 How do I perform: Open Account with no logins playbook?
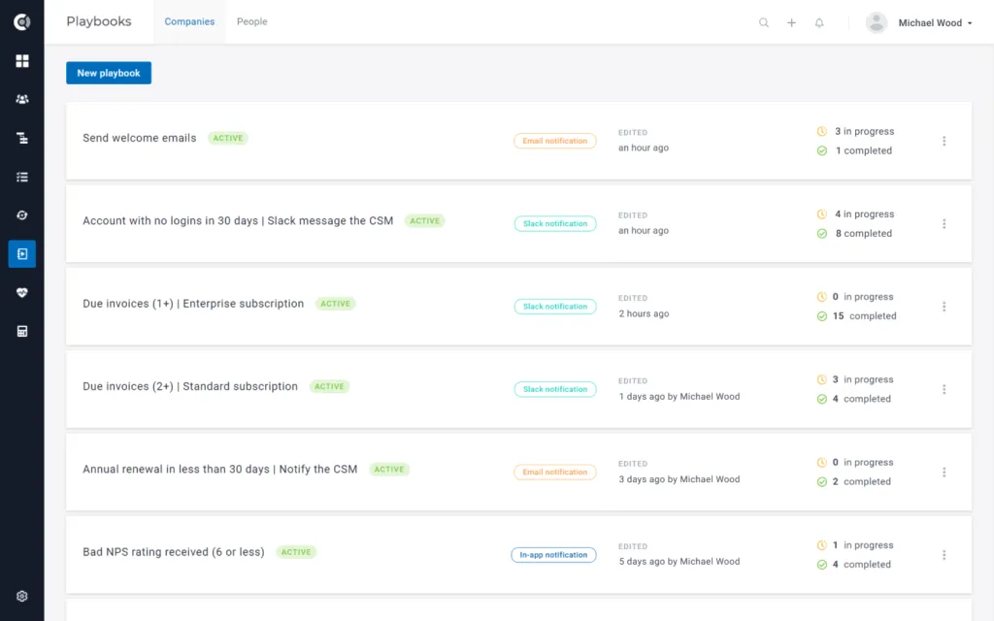point(238,221)
